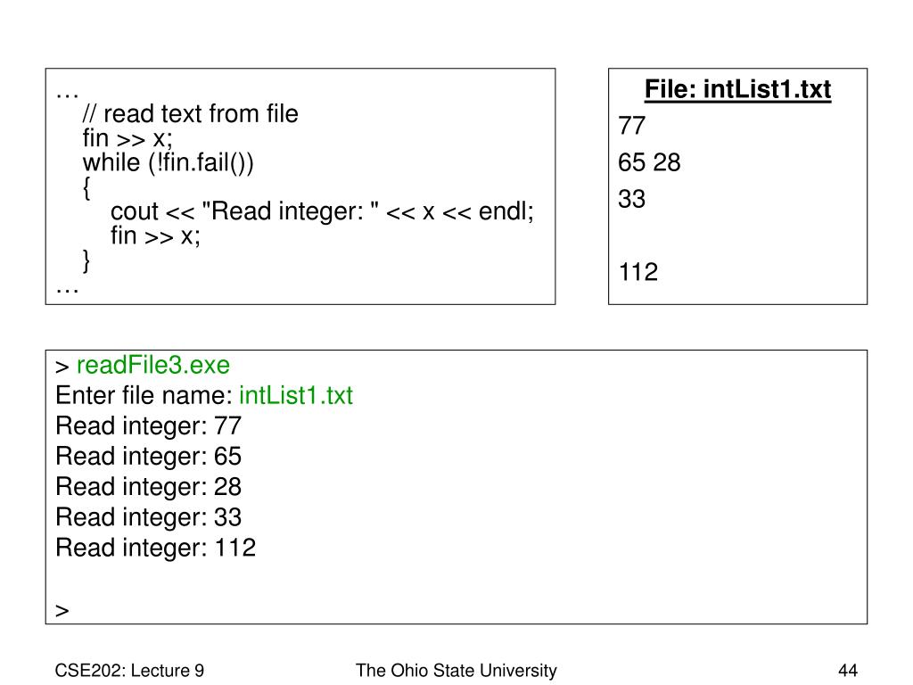Click "The Ohio State University" footer text
Screen dimensions: 913x685
456,671
